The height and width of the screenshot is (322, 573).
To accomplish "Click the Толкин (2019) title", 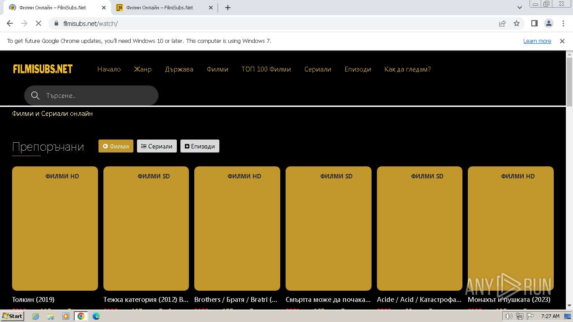I will [x=33, y=300].
